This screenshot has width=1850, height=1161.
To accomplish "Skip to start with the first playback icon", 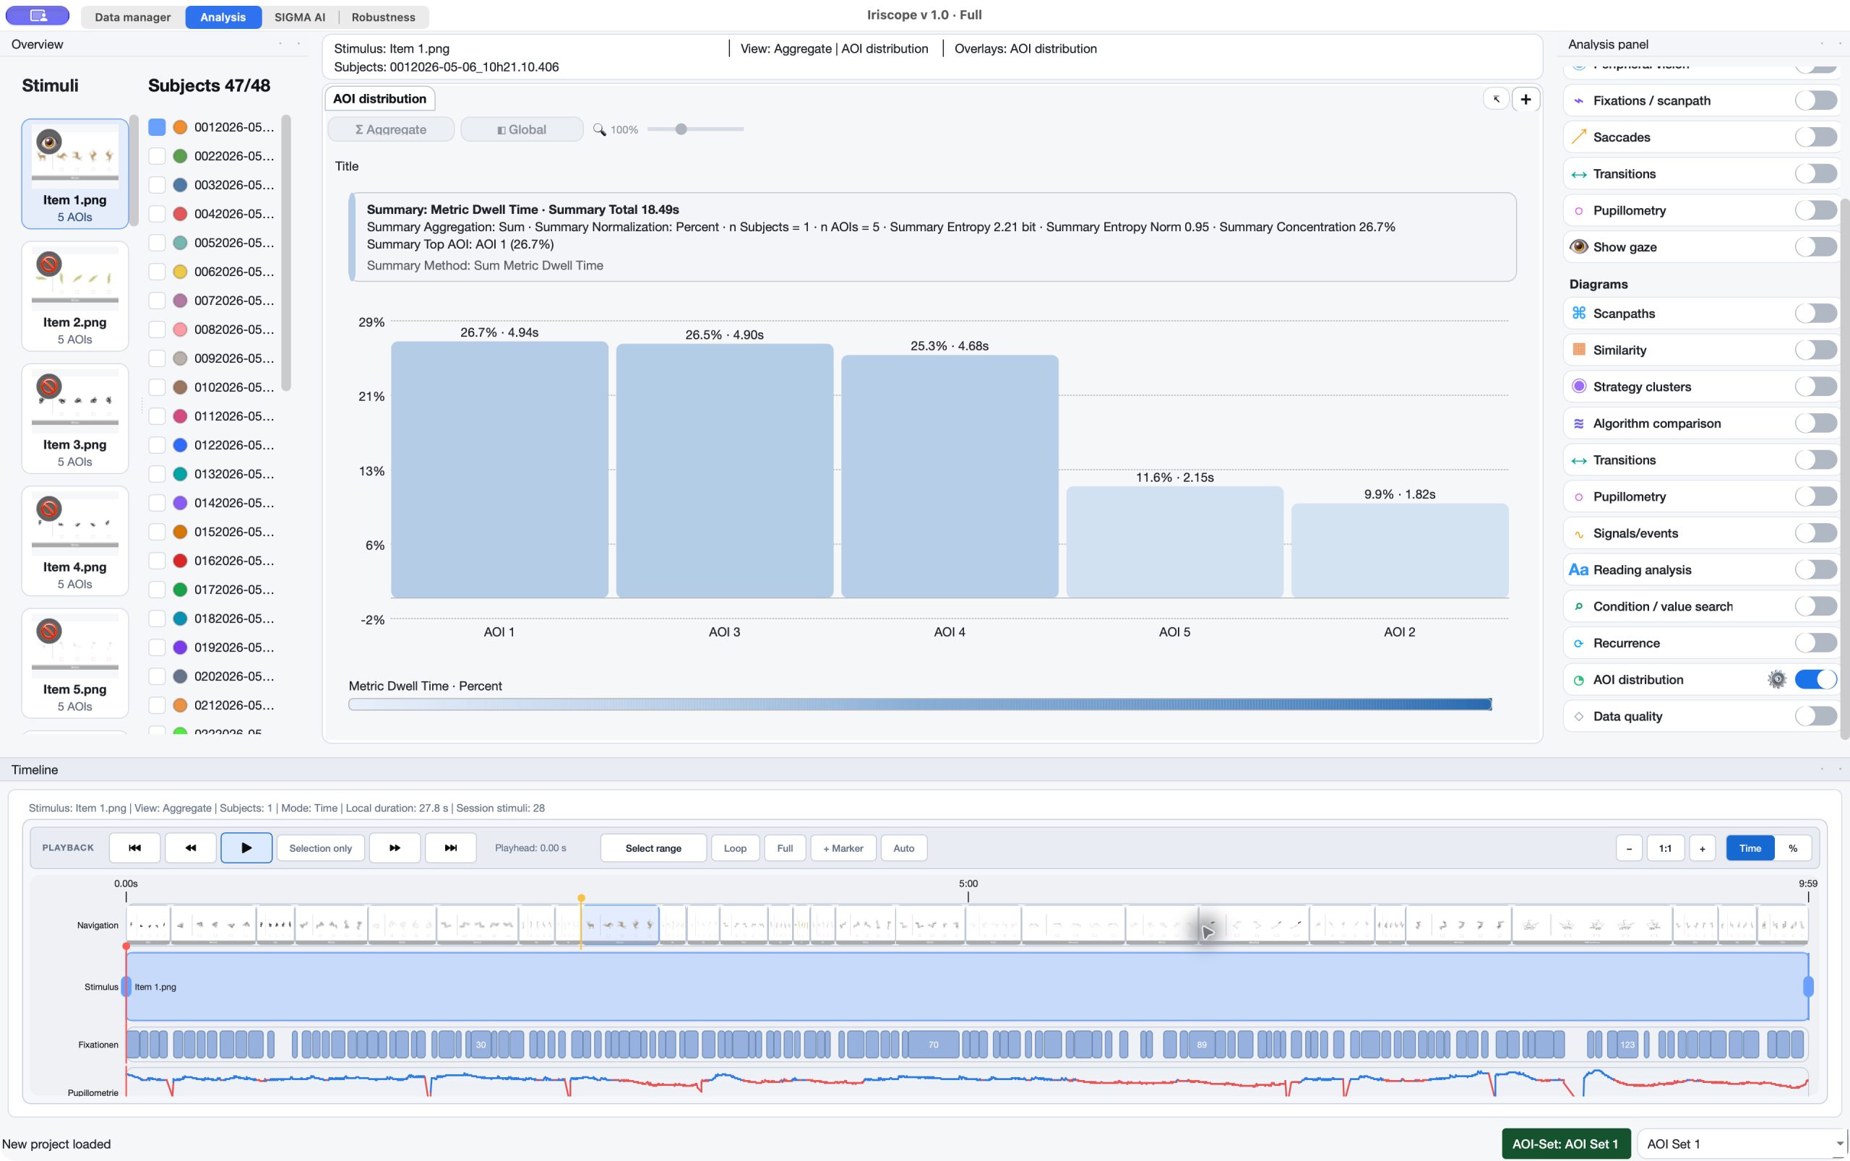I will coord(134,847).
